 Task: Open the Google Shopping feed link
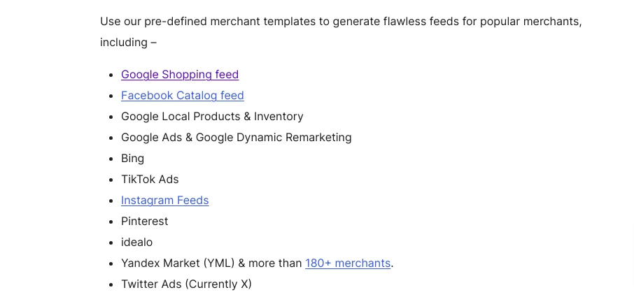180,75
